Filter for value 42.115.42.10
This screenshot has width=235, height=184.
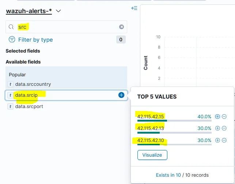[217, 140]
